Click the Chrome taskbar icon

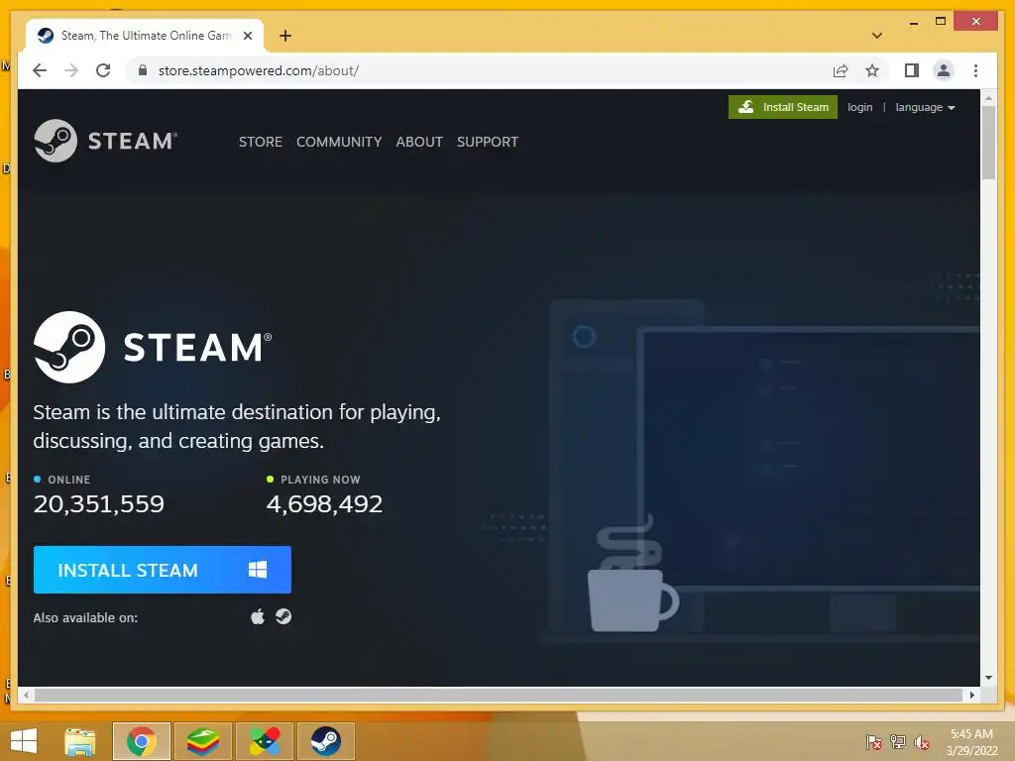[142, 741]
